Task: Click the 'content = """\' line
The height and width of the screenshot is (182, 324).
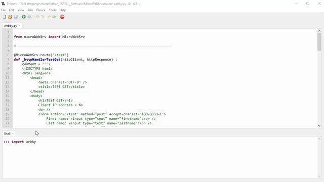Action: tap(36, 64)
